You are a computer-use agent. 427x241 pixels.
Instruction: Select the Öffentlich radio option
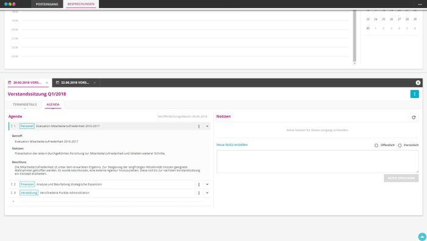(x=376, y=145)
